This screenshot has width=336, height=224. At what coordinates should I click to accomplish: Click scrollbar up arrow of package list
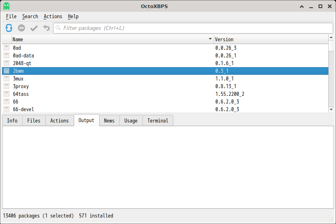click(331, 38)
